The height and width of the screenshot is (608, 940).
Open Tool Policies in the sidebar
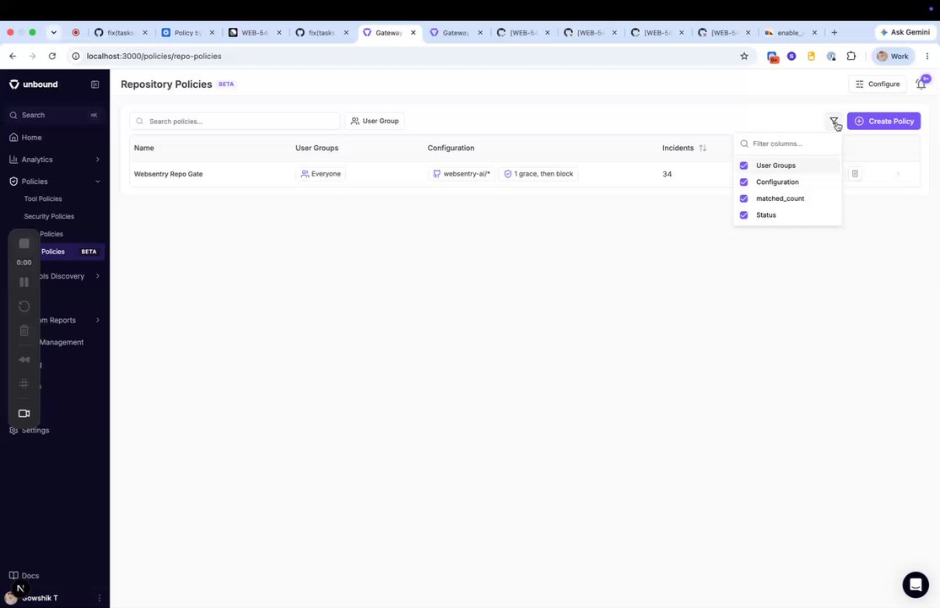43,198
